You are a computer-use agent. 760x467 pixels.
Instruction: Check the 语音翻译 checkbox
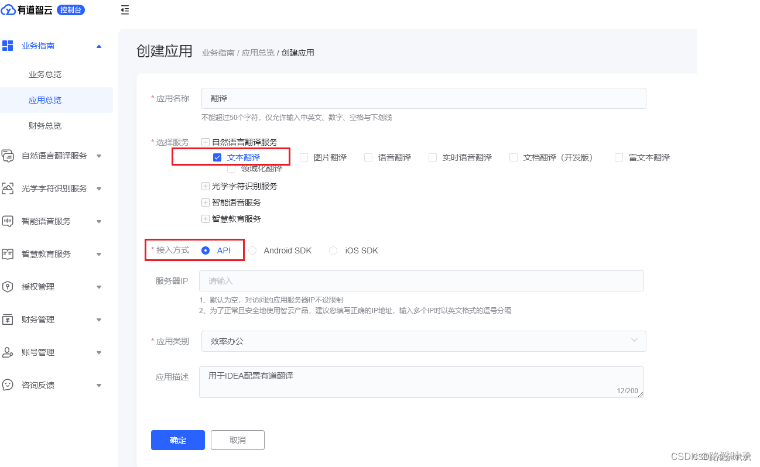tap(368, 157)
